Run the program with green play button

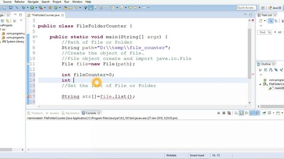[x=32, y=8]
